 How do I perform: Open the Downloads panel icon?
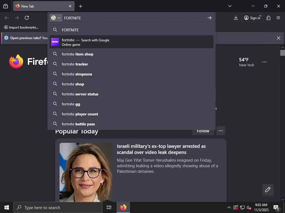pos(236,18)
